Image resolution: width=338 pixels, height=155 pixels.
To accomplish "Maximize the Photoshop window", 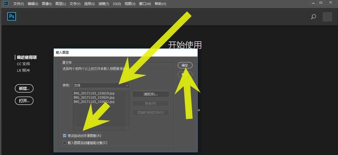I will pos(320,3).
